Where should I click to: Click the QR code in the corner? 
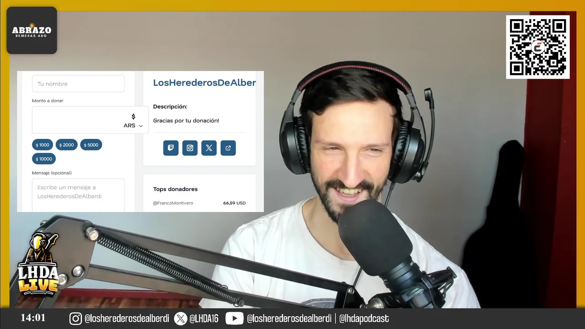pos(538,47)
